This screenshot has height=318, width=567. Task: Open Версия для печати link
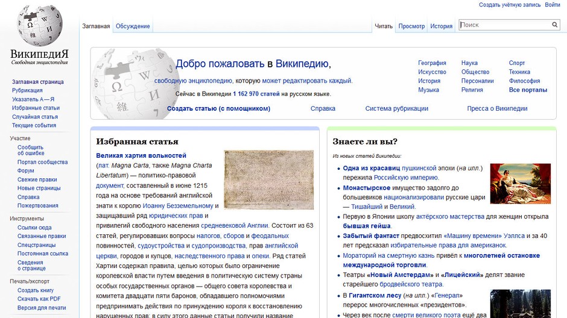coord(42,308)
